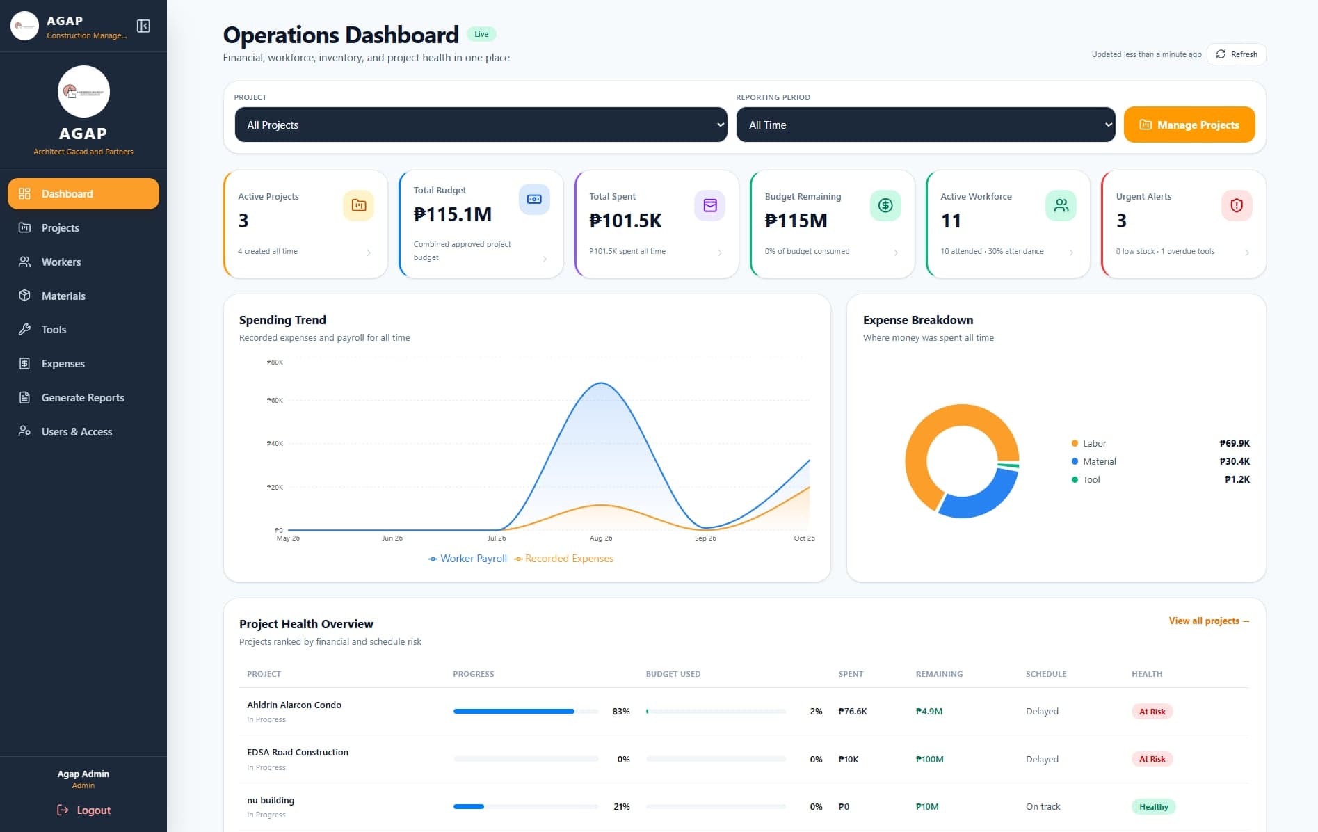The width and height of the screenshot is (1318, 832).
Task: Click the Tools wrench icon in sidebar
Action: tap(24, 329)
